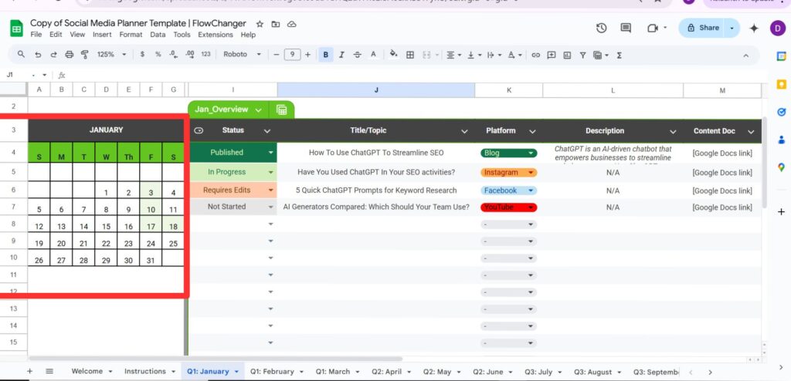Move document to a folder
Viewport: 791px width, 381px height.
(x=276, y=24)
